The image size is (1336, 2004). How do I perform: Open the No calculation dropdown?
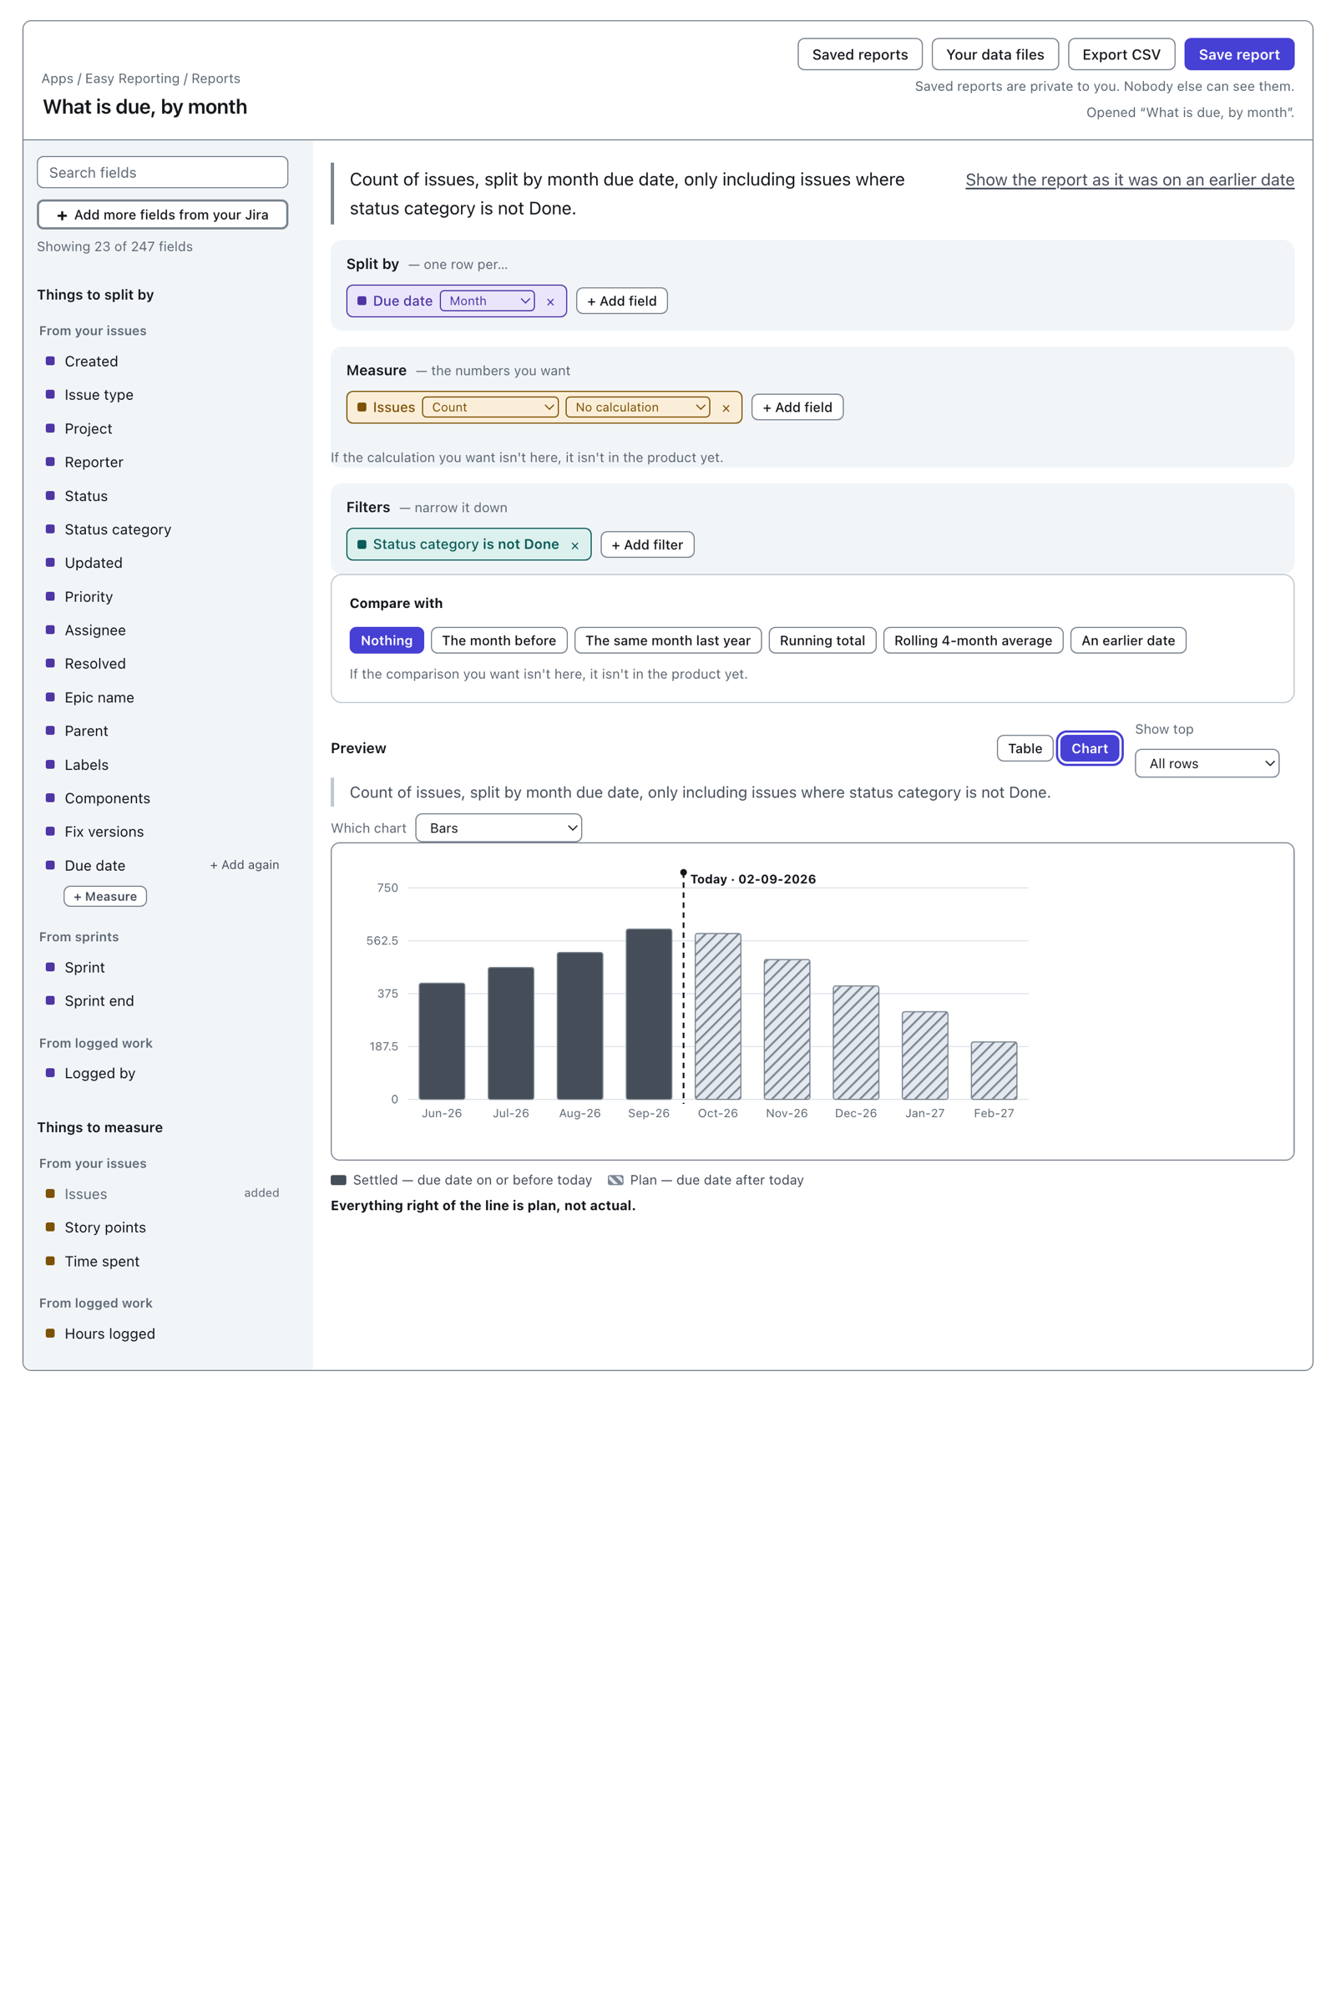[637, 407]
